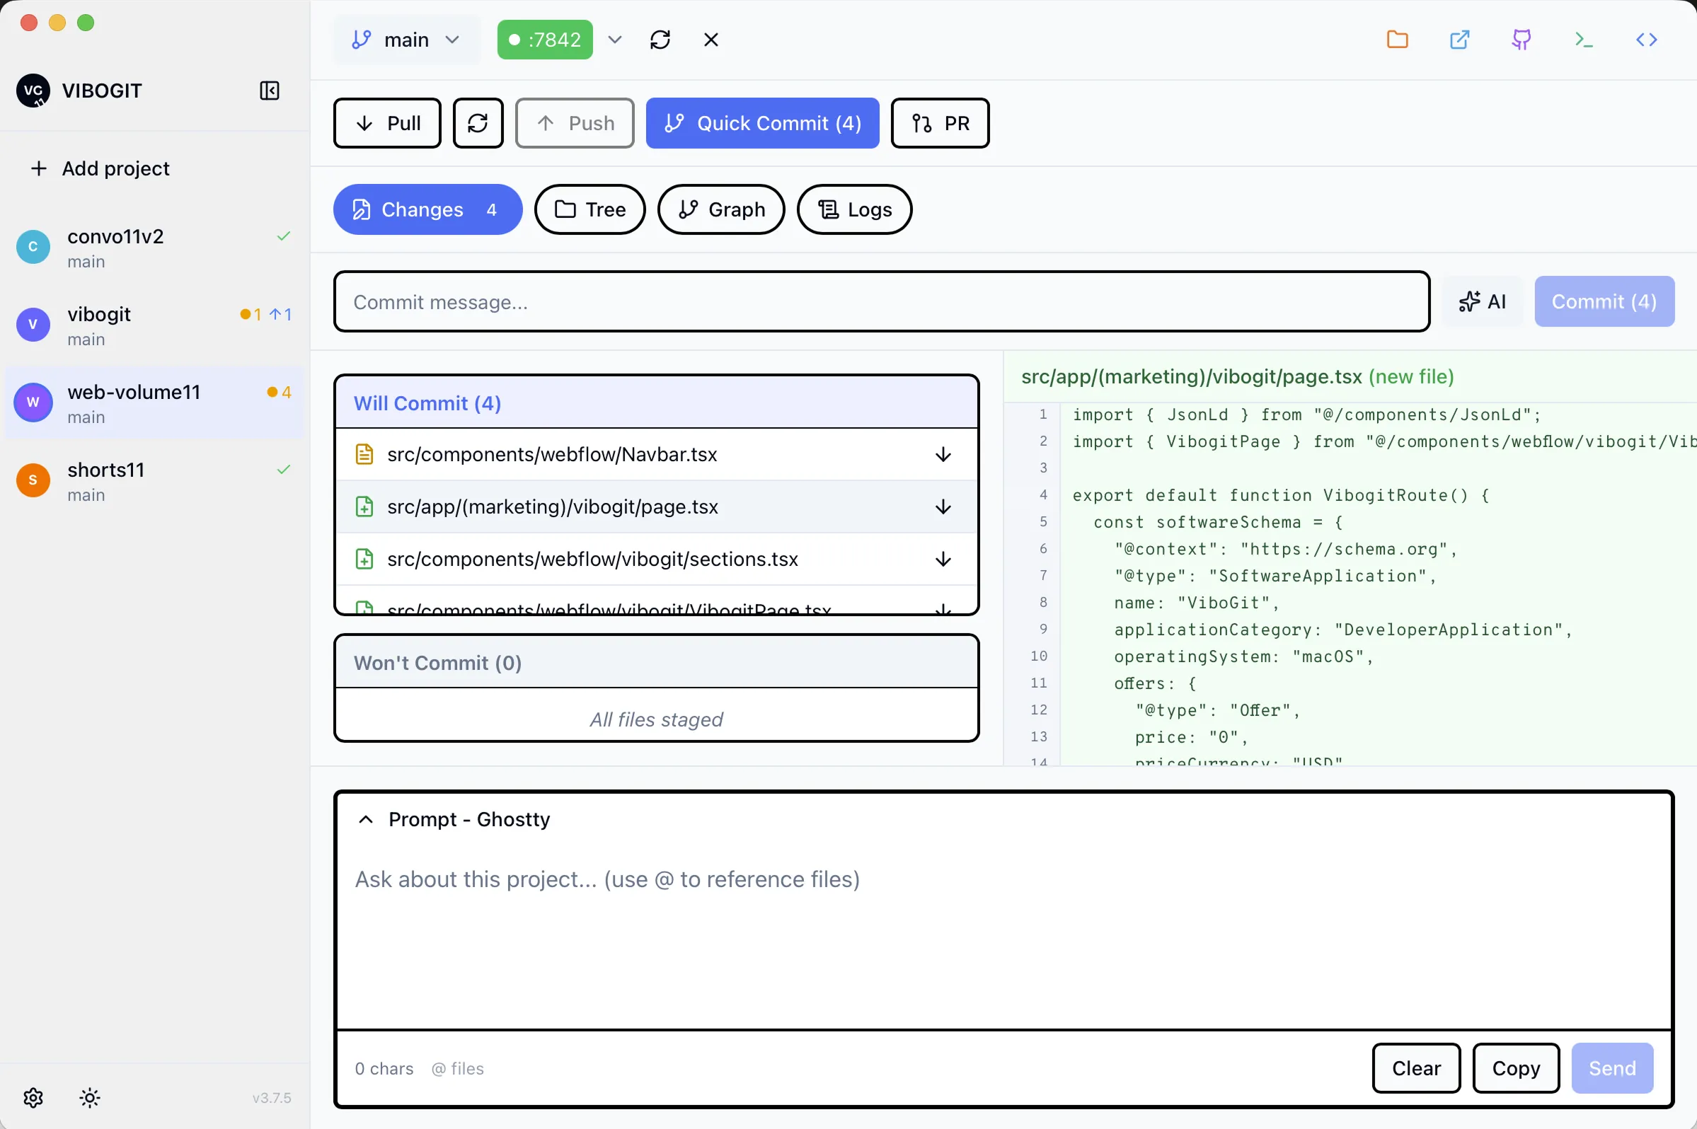
Task: Expand the chevron next to port :7842
Action: 614,40
